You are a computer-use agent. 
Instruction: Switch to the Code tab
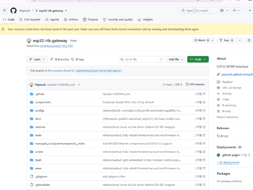coord(9,20)
